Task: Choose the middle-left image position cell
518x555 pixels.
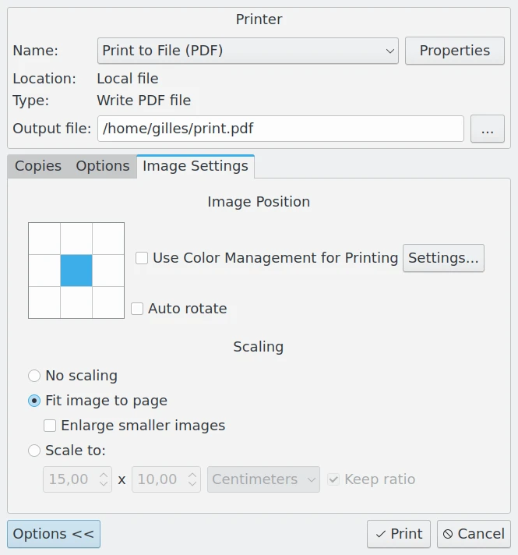Action: click(44, 270)
